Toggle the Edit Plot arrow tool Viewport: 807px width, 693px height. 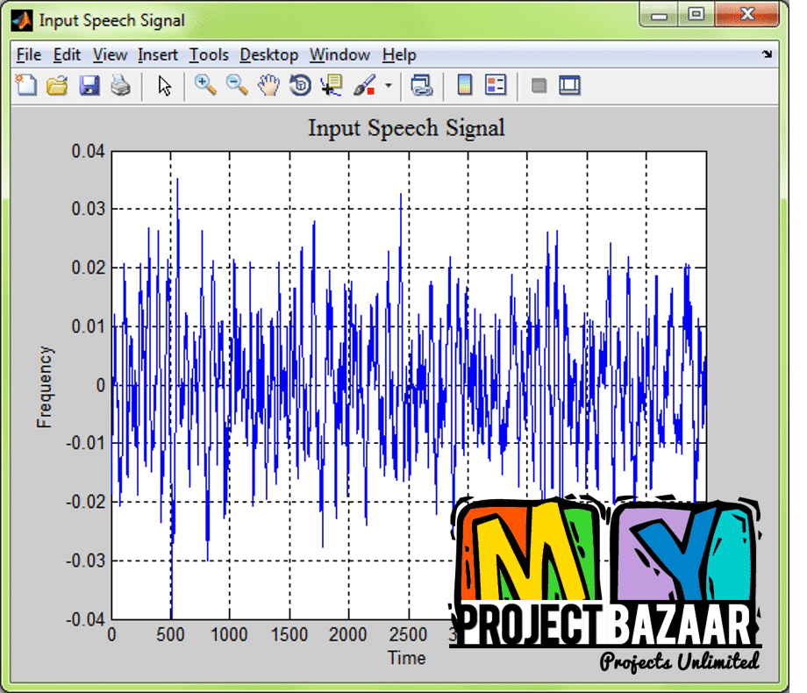165,85
